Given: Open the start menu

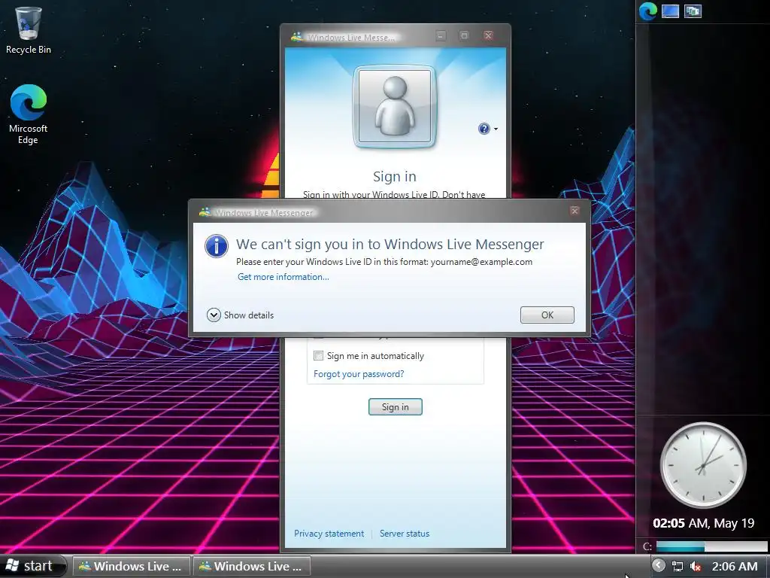Looking at the screenshot, I should [x=32, y=566].
